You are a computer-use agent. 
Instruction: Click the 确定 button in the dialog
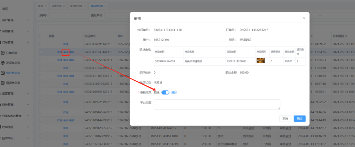pyautogui.click(x=300, y=118)
